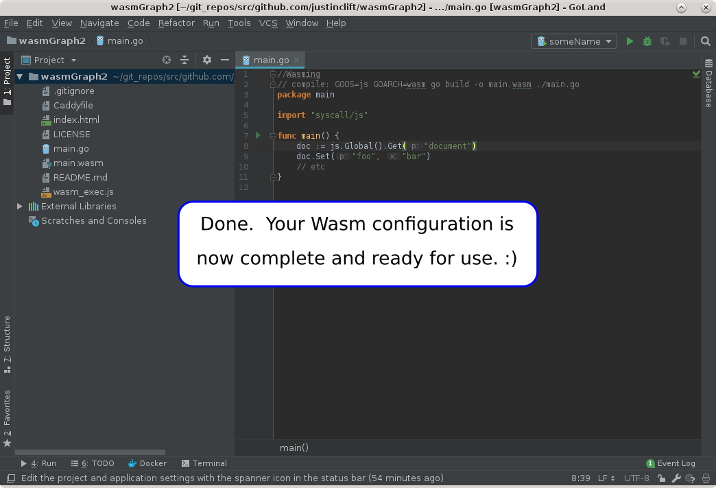The image size is (716, 488).
Task: Collapse the wasmGraph2 root folder arrow
Action: coord(20,76)
